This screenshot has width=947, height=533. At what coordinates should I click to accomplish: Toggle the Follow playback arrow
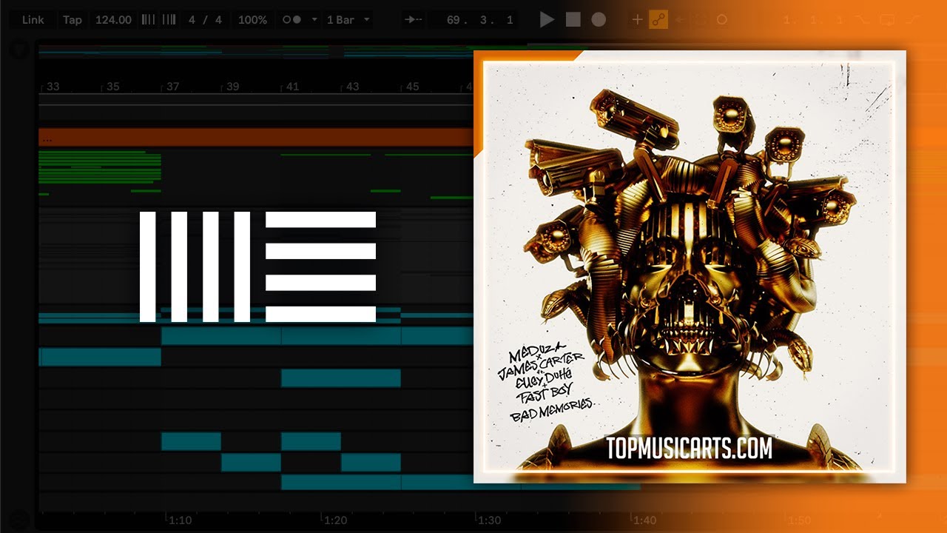(x=414, y=20)
